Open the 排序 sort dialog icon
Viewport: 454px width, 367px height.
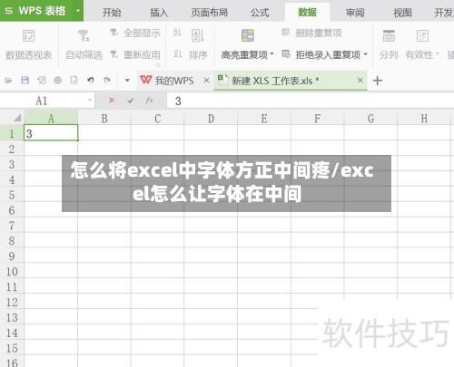198,35
